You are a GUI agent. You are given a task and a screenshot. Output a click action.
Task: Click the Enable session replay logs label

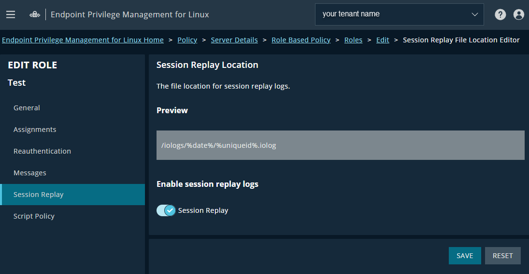pyautogui.click(x=207, y=184)
